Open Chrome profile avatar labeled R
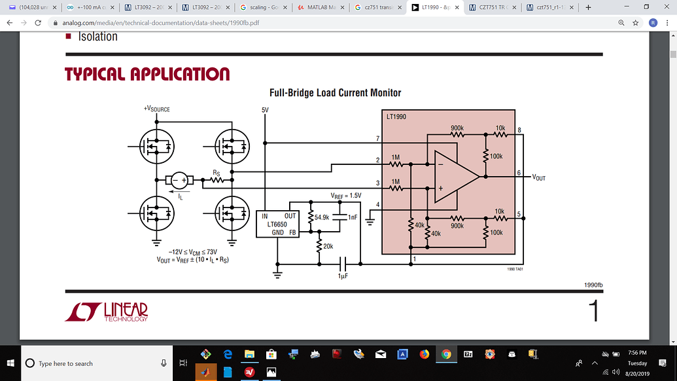Image resolution: width=677 pixels, height=381 pixels. [652, 22]
